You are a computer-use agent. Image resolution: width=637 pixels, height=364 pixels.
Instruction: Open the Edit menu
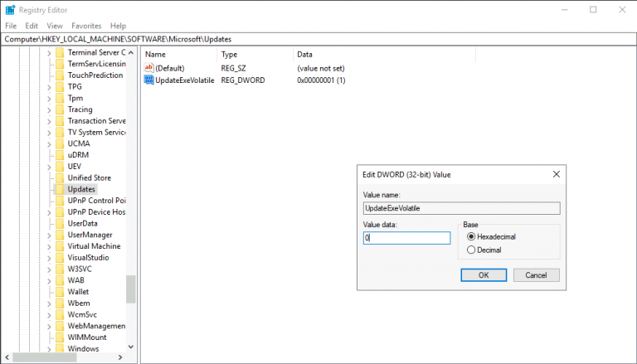pyautogui.click(x=32, y=26)
